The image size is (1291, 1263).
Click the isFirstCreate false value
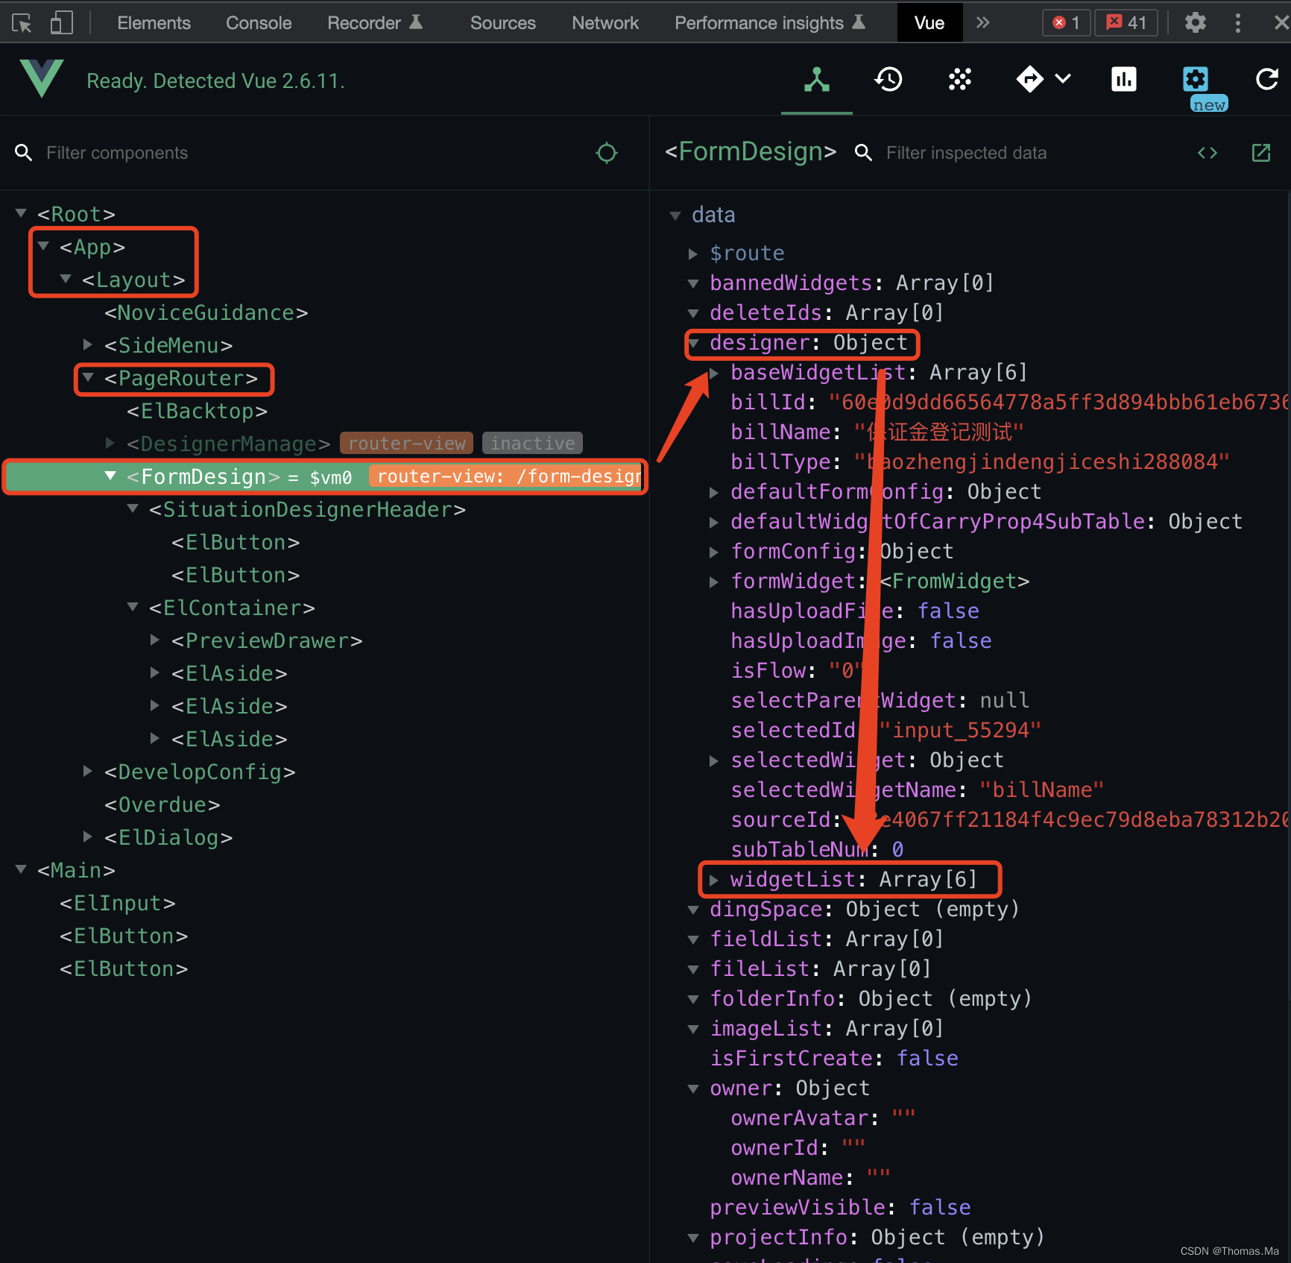pyautogui.click(x=927, y=1059)
